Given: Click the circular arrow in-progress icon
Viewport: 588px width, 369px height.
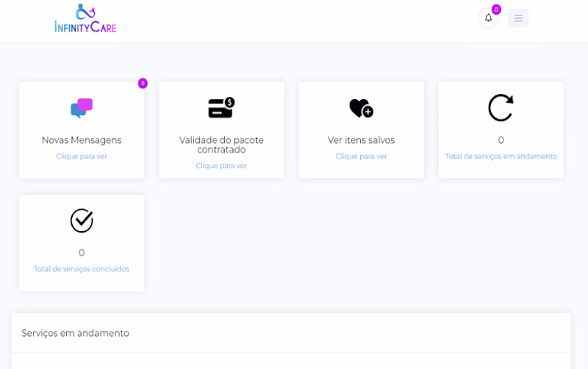Looking at the screenshot, I should point(501,108).
